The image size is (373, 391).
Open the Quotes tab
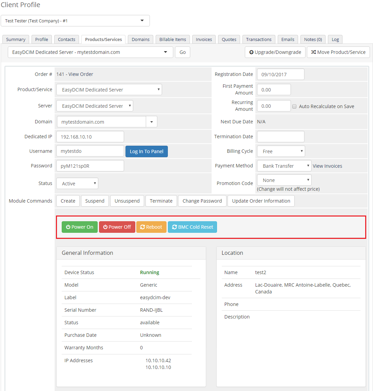229,39
